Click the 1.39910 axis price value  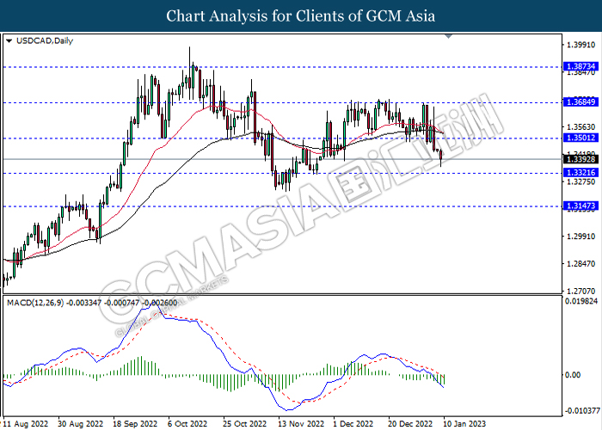pos(580,45)
